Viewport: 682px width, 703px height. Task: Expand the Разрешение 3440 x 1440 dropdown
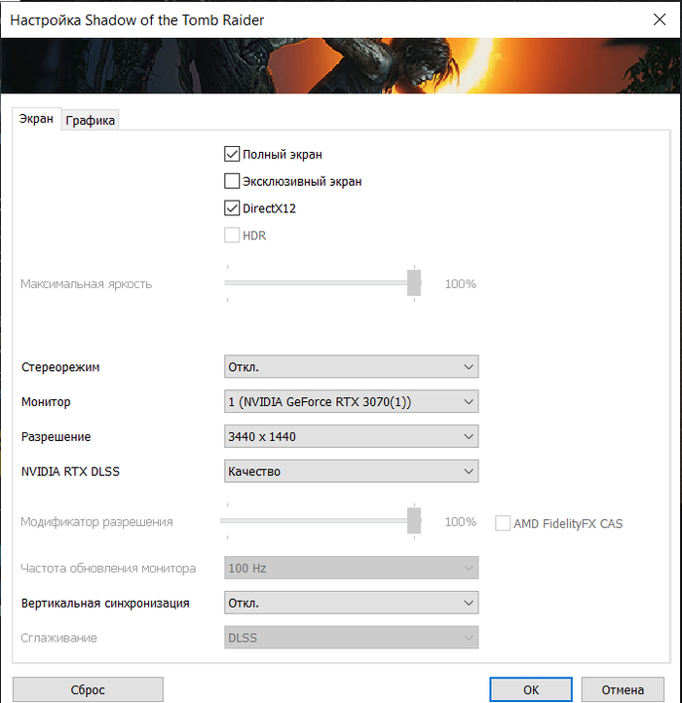tap(352, 436)
